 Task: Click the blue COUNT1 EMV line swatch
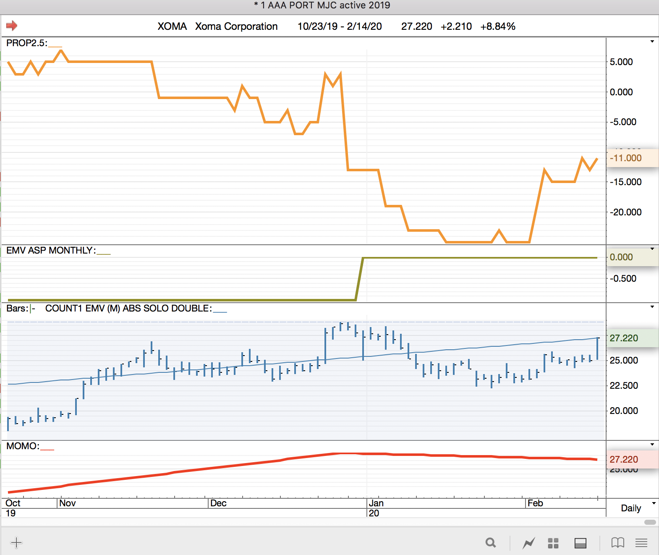point(220,312)
